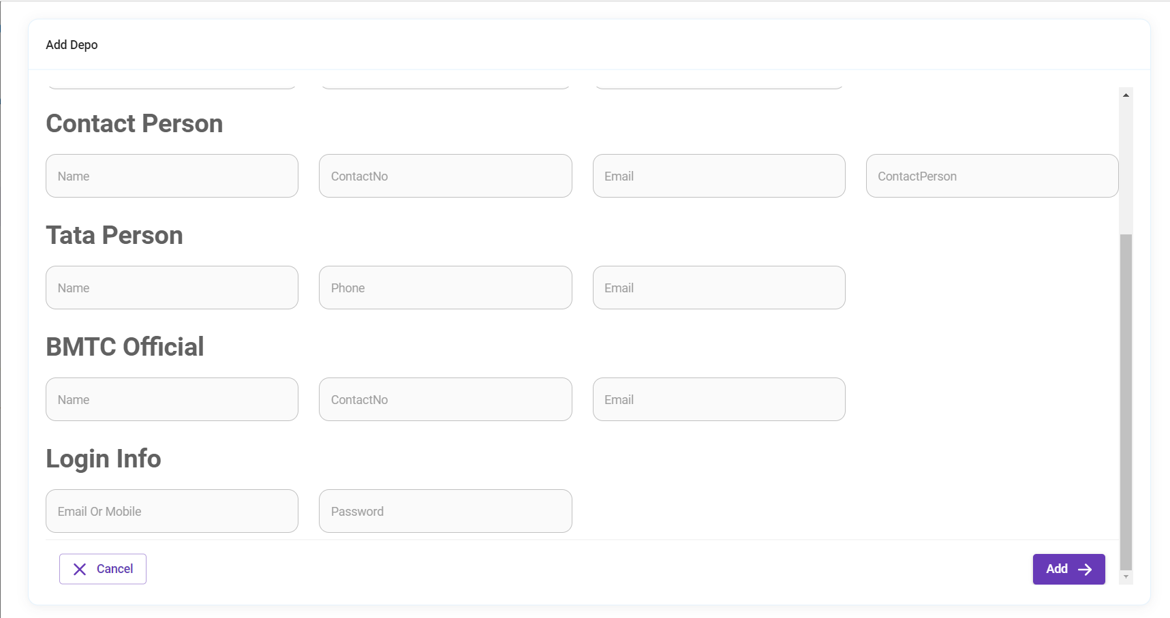
Task: Select the Contact Person Email field
Action: coord(719,176)
